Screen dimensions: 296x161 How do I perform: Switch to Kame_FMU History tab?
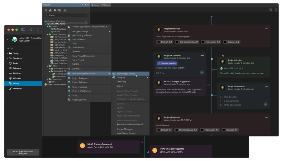click(x=101, y=5)
